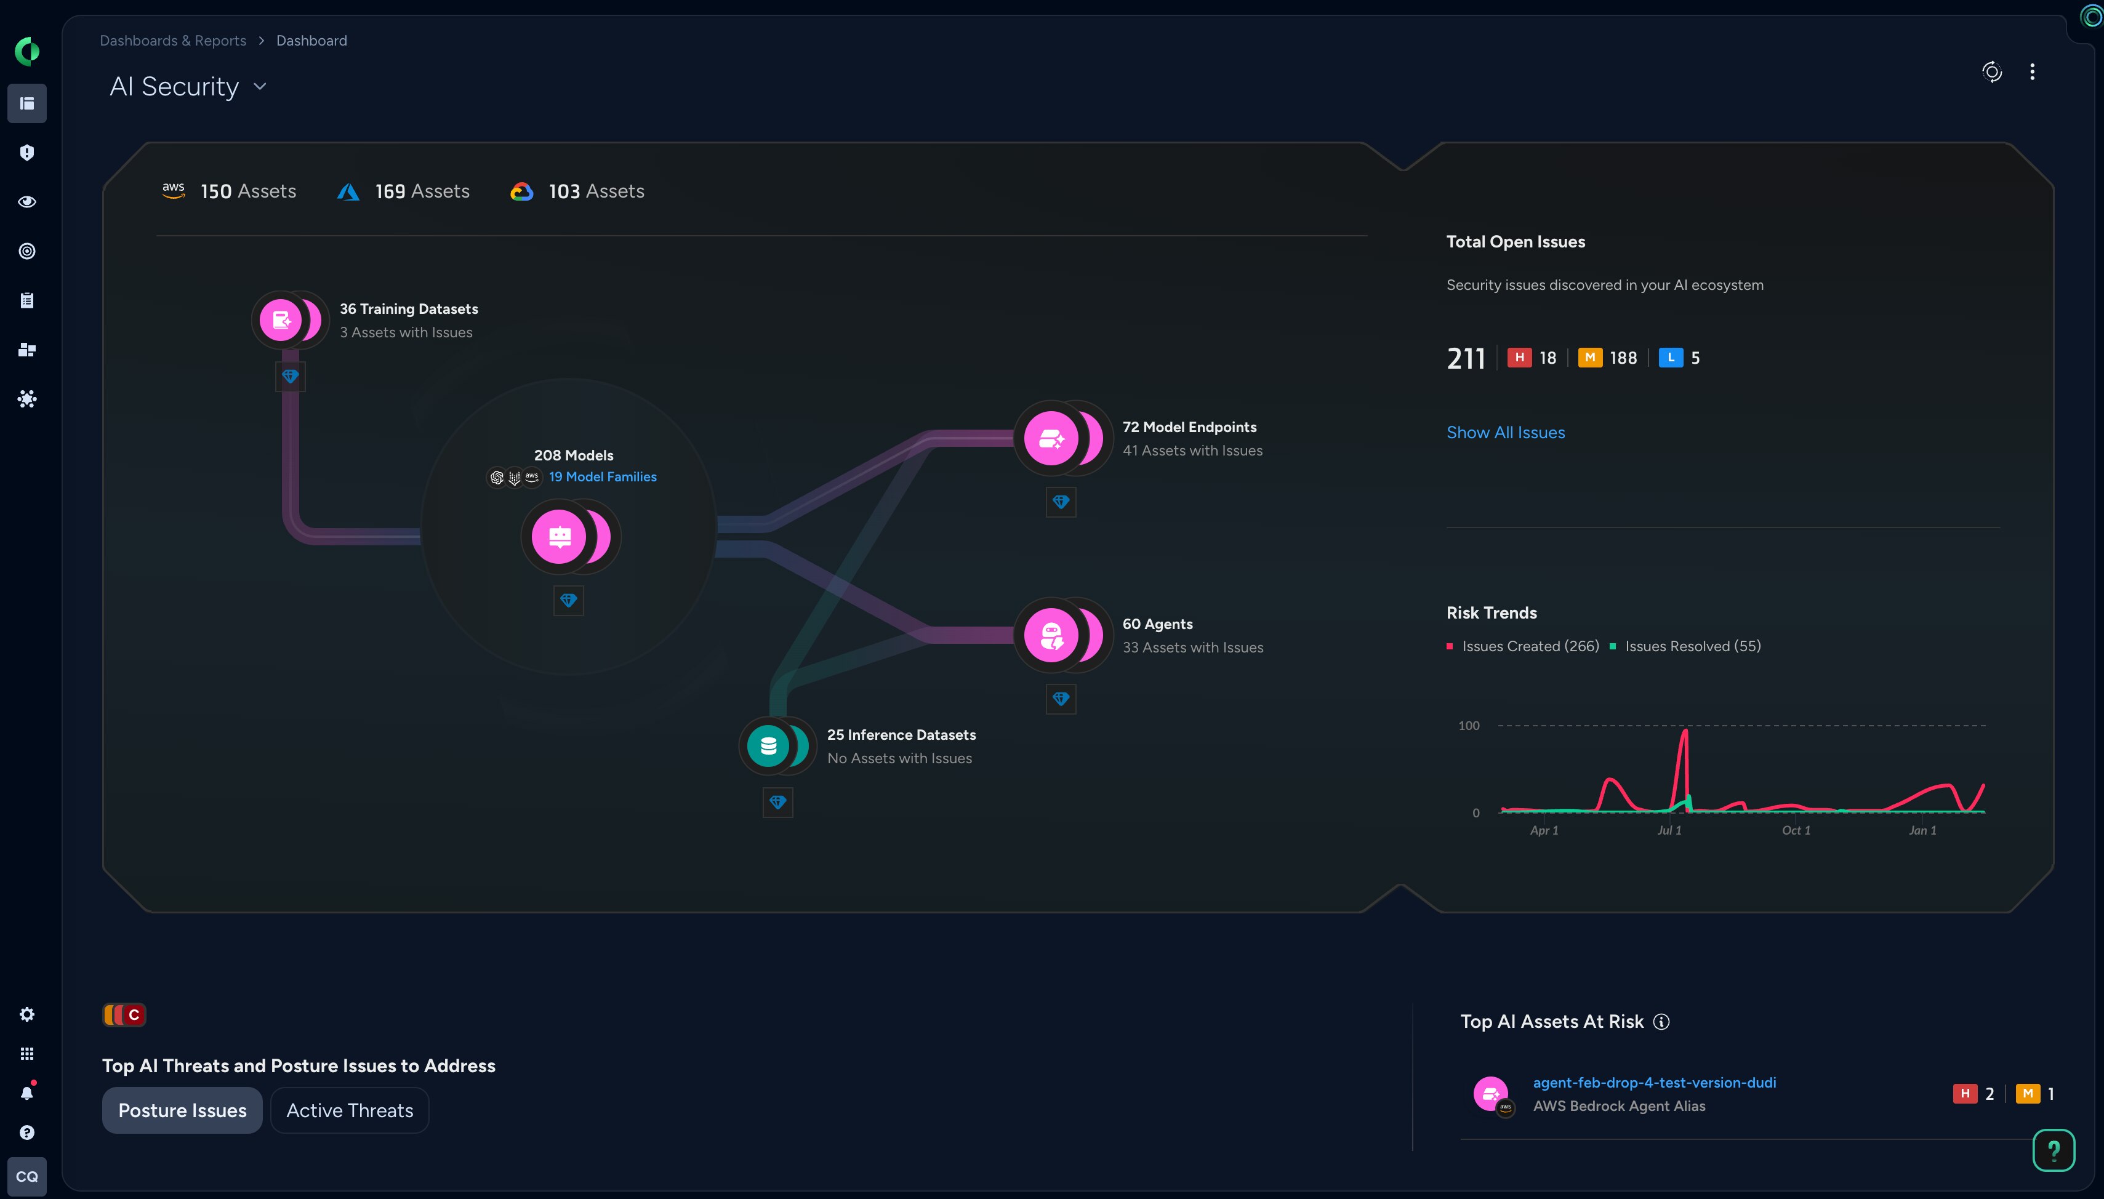Click the Model Endpoints node icon

coord(1051,438)
